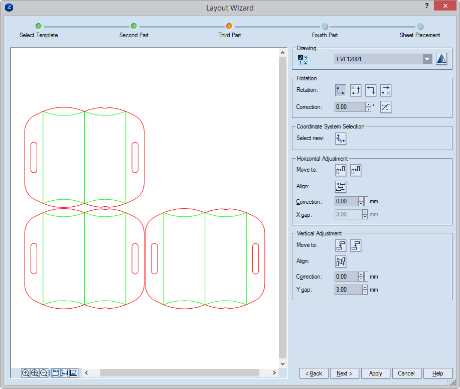This screenshot has height=389, width=460.
Task: Select the fourth rotation orientation button
Action: tap(386, 90)
